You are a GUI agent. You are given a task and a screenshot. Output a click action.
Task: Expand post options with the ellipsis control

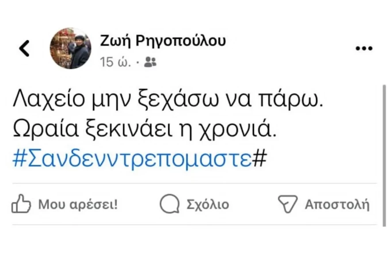pos(363,48)
